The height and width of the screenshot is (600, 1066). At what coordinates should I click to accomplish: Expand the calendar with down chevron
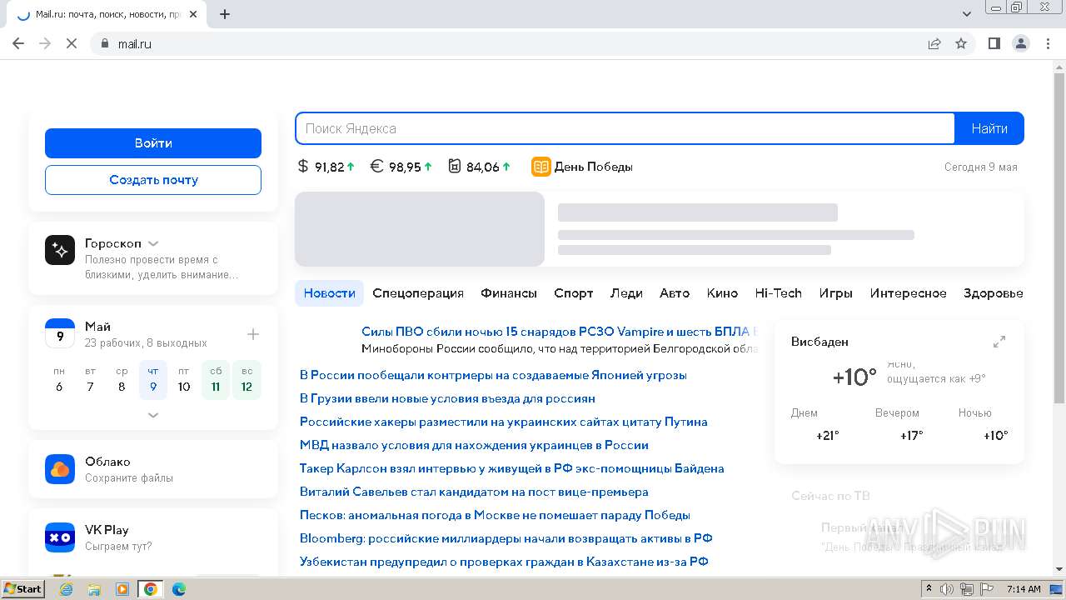pos(153,414)
